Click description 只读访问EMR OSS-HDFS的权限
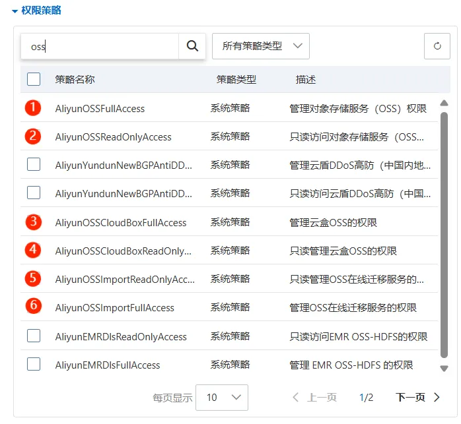Viewport: 461px width, 424px height. pos(359,336)
